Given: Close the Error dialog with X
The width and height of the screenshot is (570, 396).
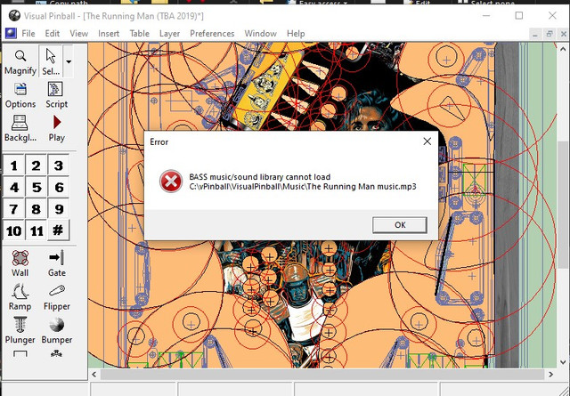Looking at the screenshot, I should pyautogui.click(x=427, y=141).
